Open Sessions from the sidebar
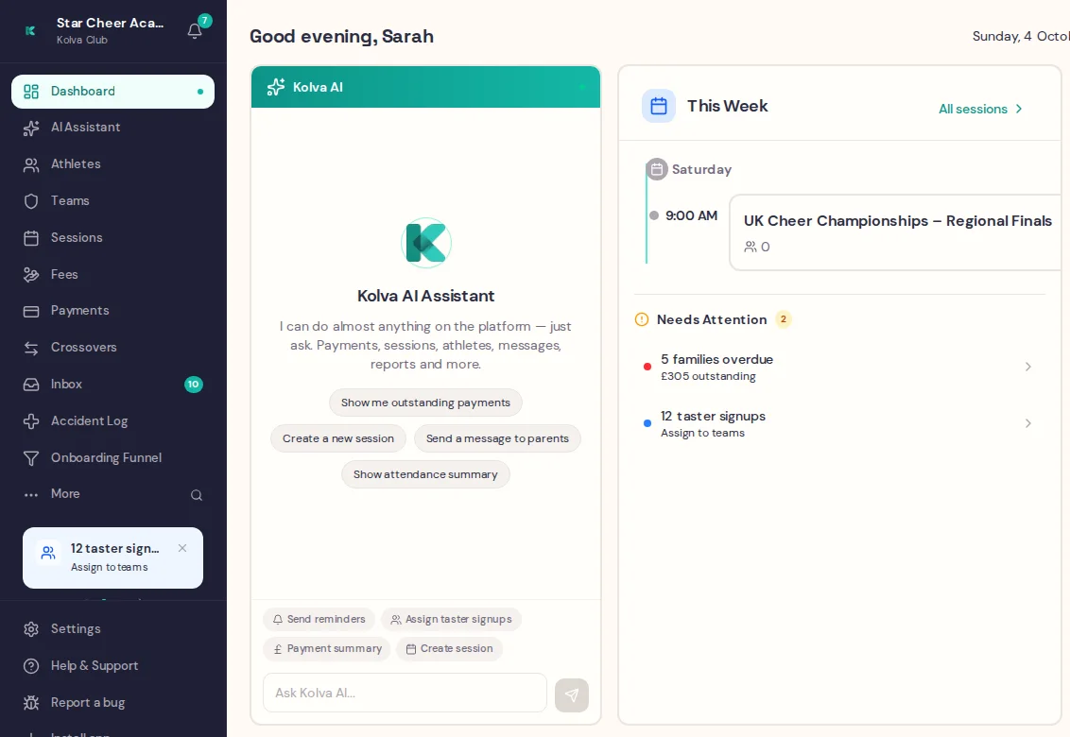Image resolution: width=1070 pixels, height=737 pixels. pyautogui.click(x=112, y=238)
